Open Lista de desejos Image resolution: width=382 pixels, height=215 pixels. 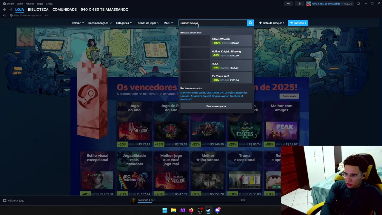click(x=272, y=23)
